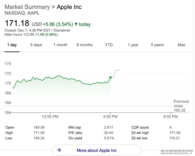Click the Disclaimer link
The width and height of the screenshot is (195, 156).
point(62,30)
